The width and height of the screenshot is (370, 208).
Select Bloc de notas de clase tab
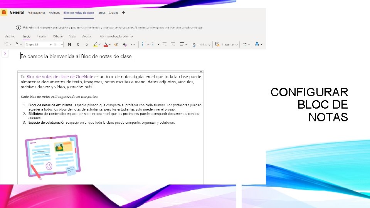(x=79, y=13)
